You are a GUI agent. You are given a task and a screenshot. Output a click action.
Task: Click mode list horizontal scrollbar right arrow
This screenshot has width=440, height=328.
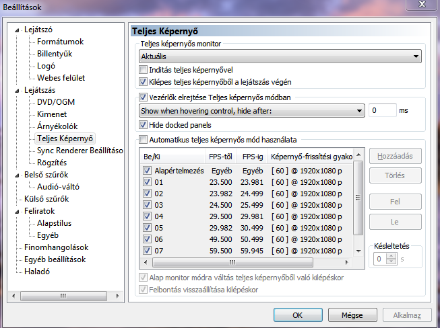347,262
